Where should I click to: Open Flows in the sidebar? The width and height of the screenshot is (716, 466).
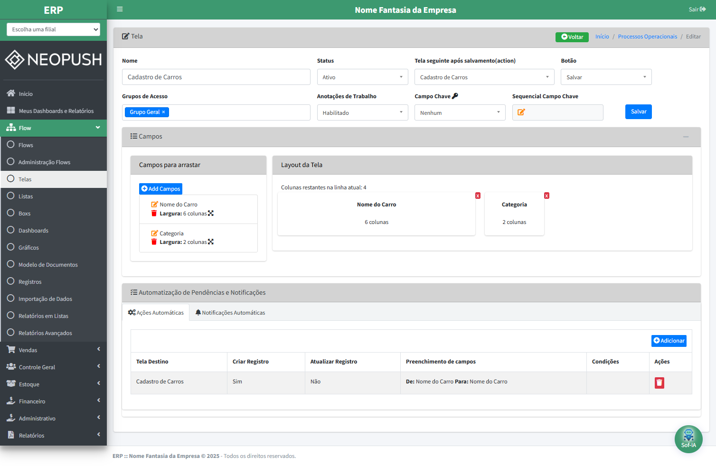point(53,145)
